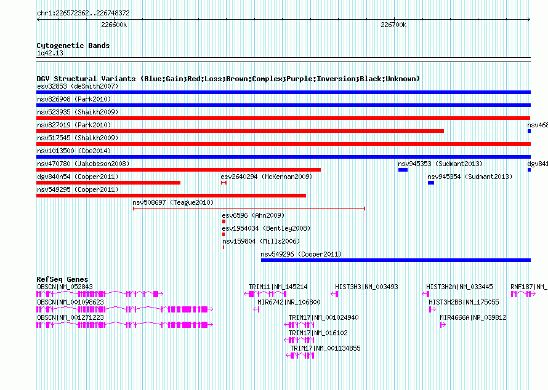Select the blue nsv1013500 gain bar
The width and height of the screenshot is (548, 390).
[283, 157]
